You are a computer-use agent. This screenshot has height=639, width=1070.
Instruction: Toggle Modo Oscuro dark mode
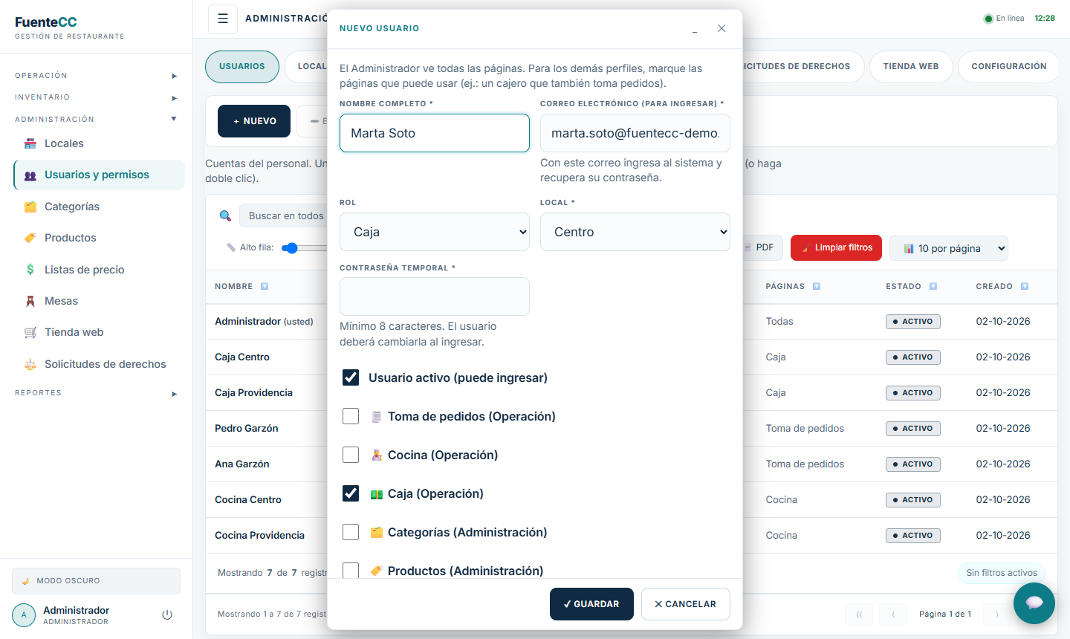point(96,581)
